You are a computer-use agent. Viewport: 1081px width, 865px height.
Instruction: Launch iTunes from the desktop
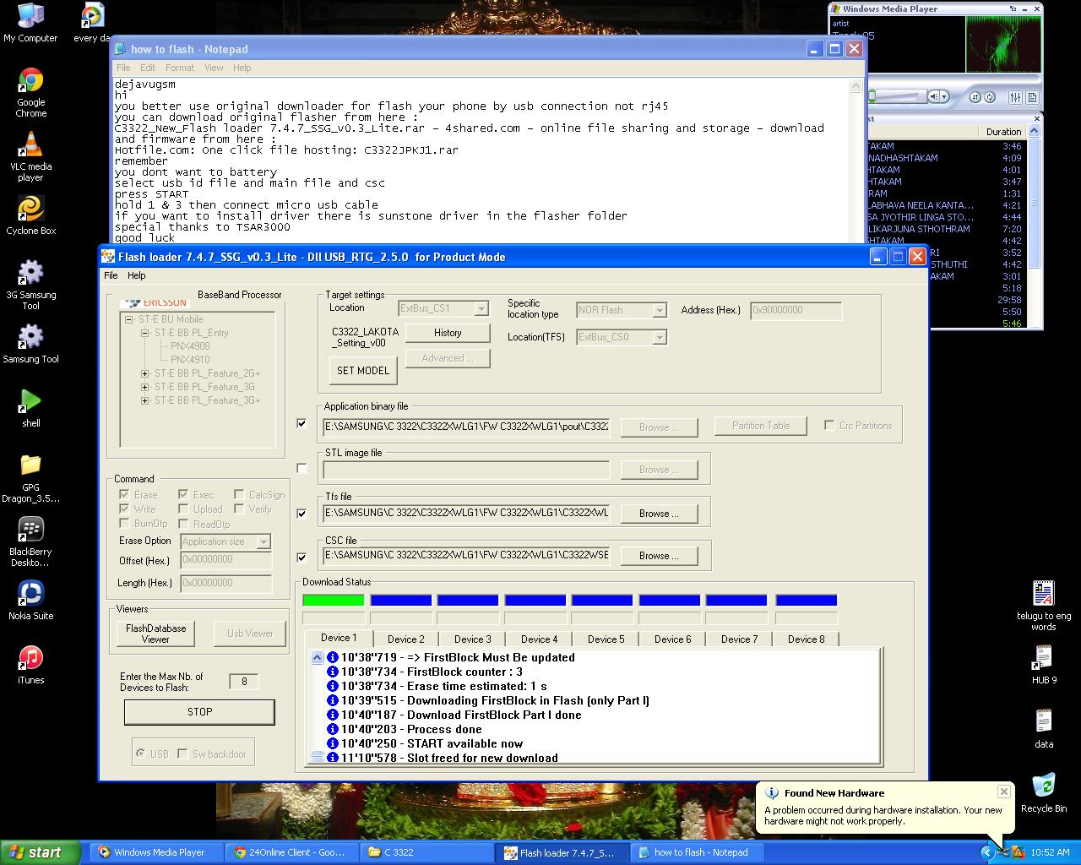tap(31, 665)
